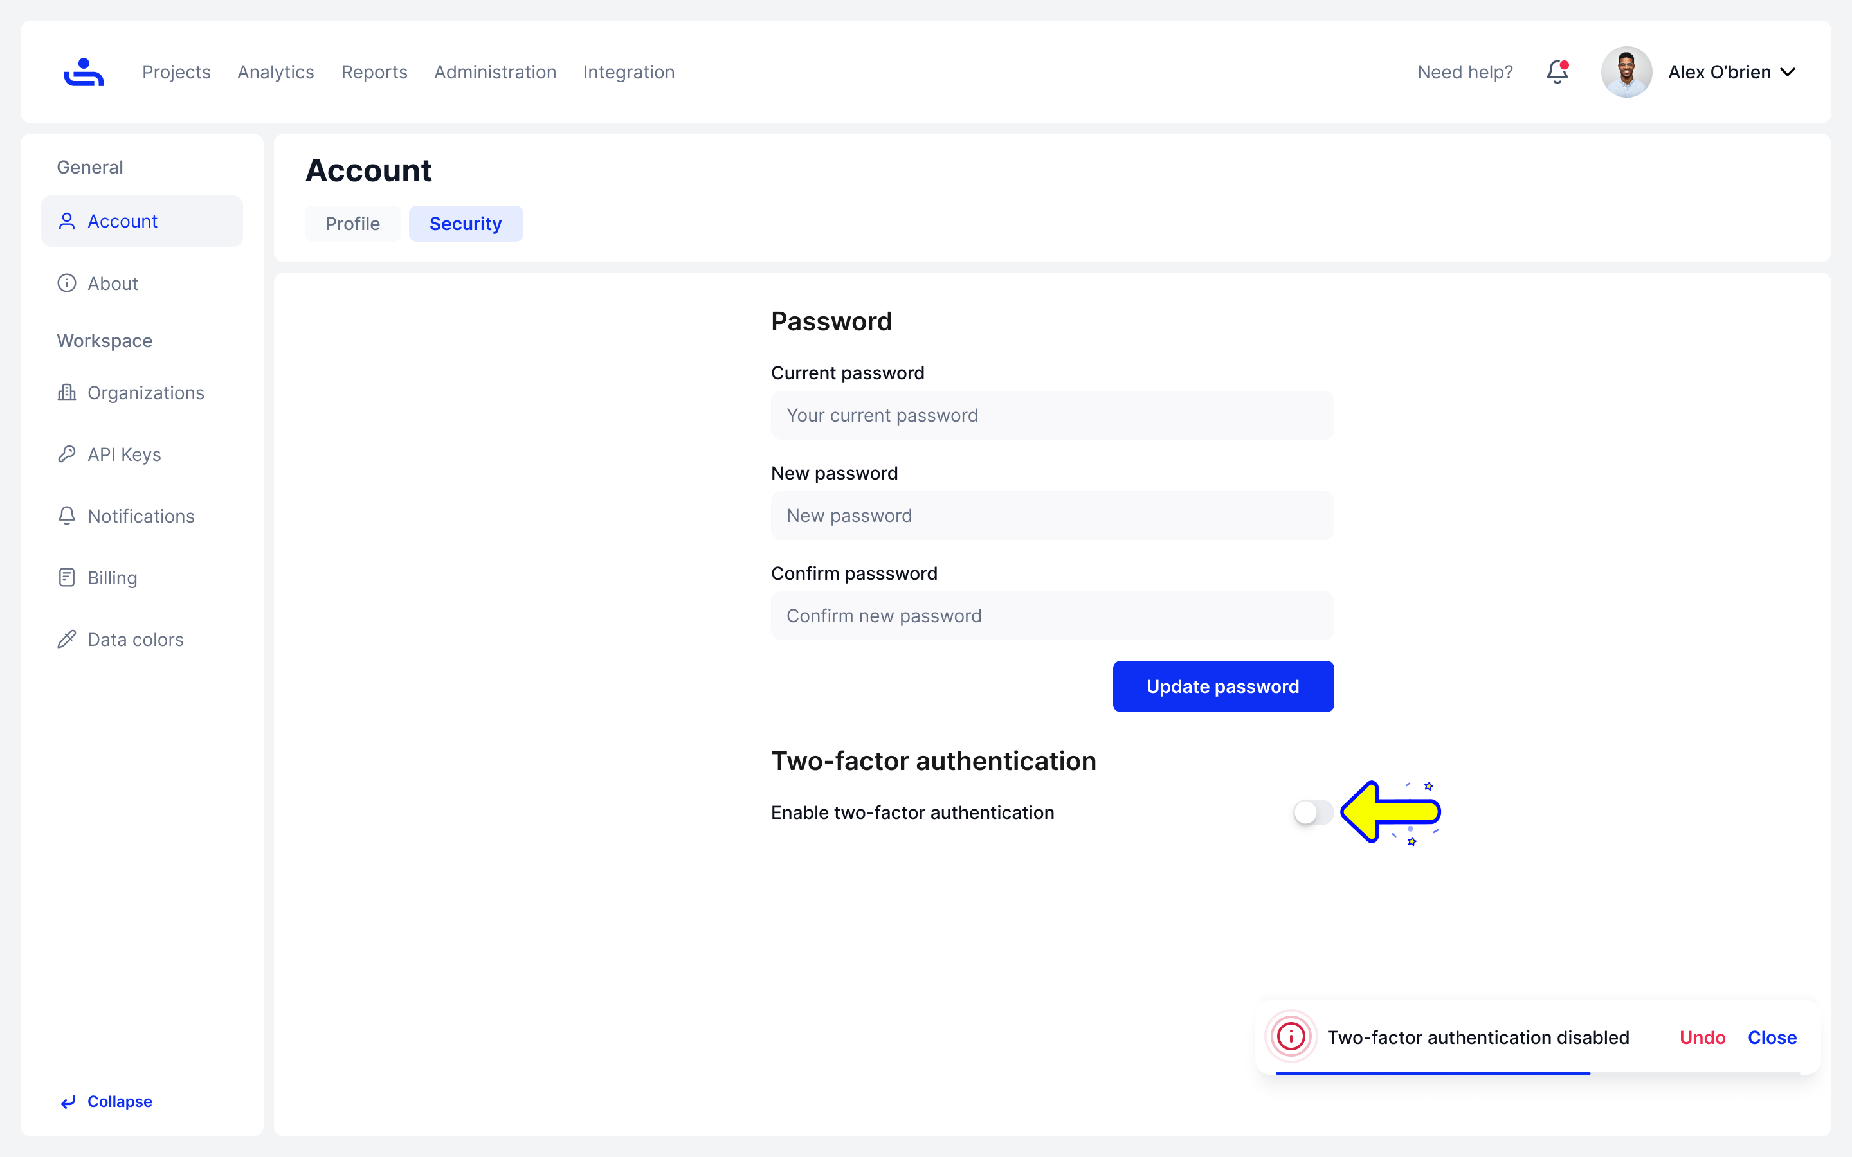Image resolution: width=1852 pixels, height=1157 pixels.
Task: Undo two-factor authentication disabling
Action: [x=1702, y=1037]
